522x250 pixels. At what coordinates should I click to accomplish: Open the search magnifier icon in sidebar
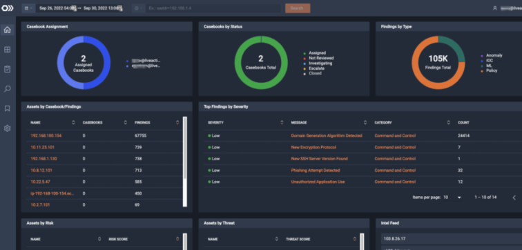(8, 89)
